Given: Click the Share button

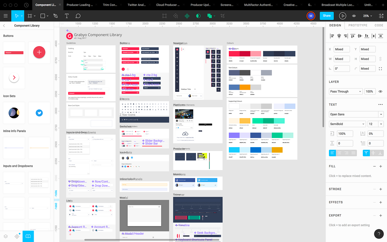Looking at the screenshot, I should click(x=327, y=16).
